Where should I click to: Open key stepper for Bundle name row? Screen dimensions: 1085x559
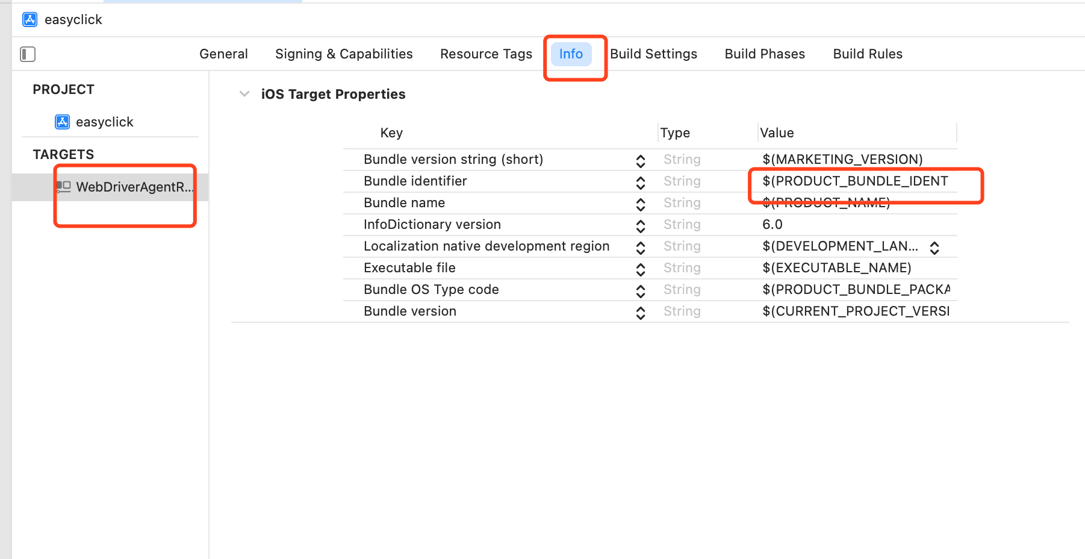click(x=641, y=204)
